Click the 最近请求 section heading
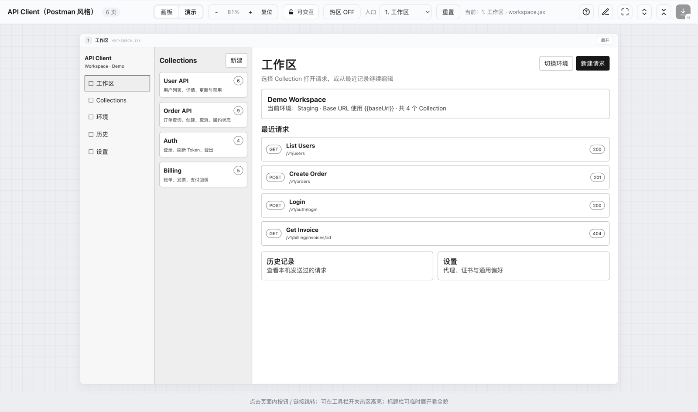This screenshot has height=412, width=698. click(x=275, y=129)
